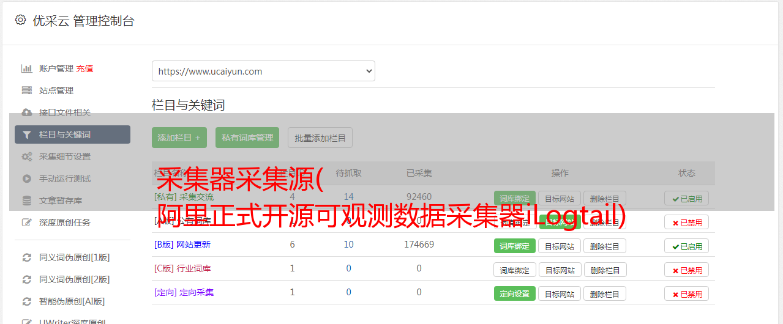This screenshot has height=324, width=783.
Task: Click the play icon for 手动运行测试
Action: tap(26, 179)
